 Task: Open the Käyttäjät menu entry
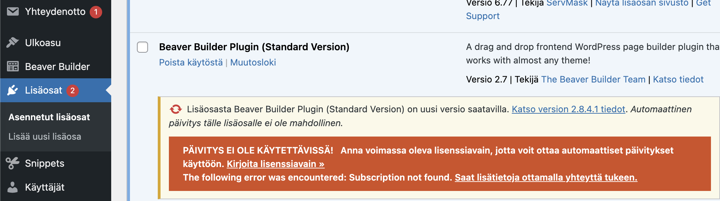45,187
